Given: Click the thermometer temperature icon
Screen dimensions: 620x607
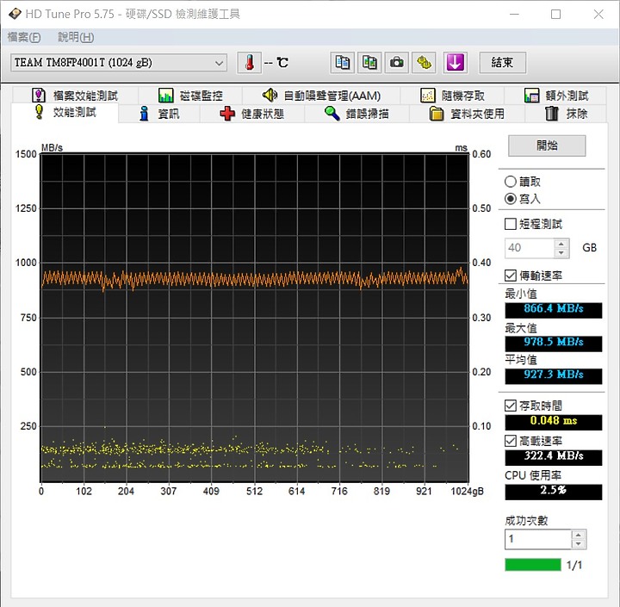Looking at the screenshot, I should point(249,63).
